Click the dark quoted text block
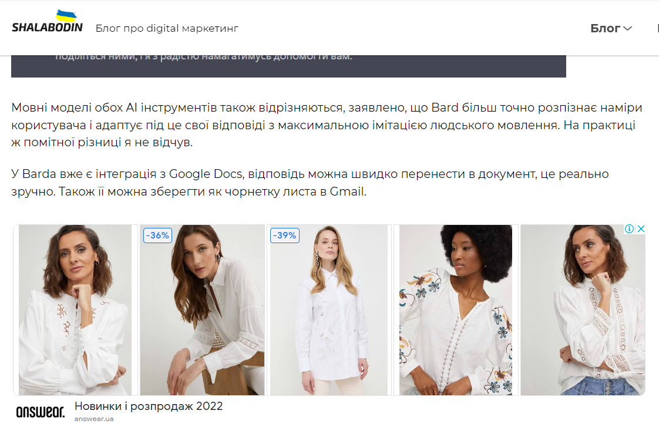659x444 pixels. 288,66
